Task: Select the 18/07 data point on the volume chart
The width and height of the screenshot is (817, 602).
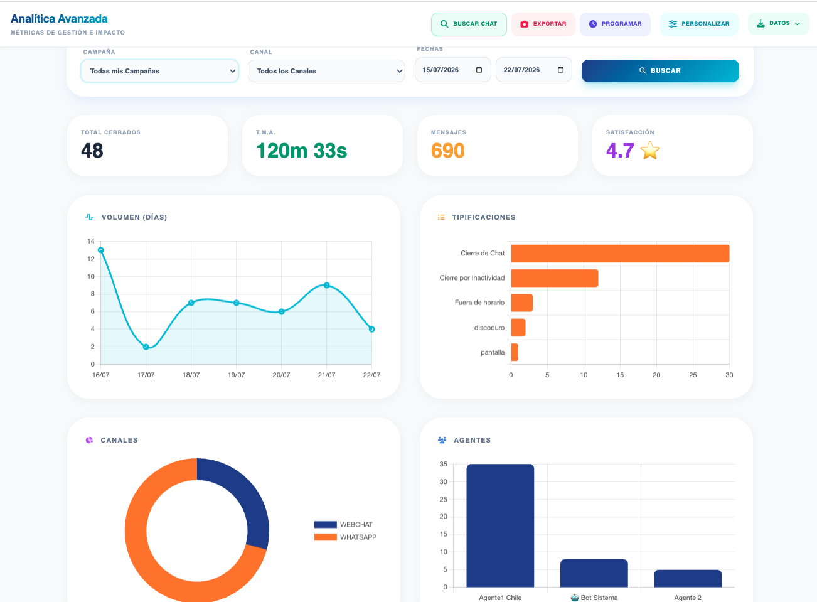Action: tap(191, 303)
